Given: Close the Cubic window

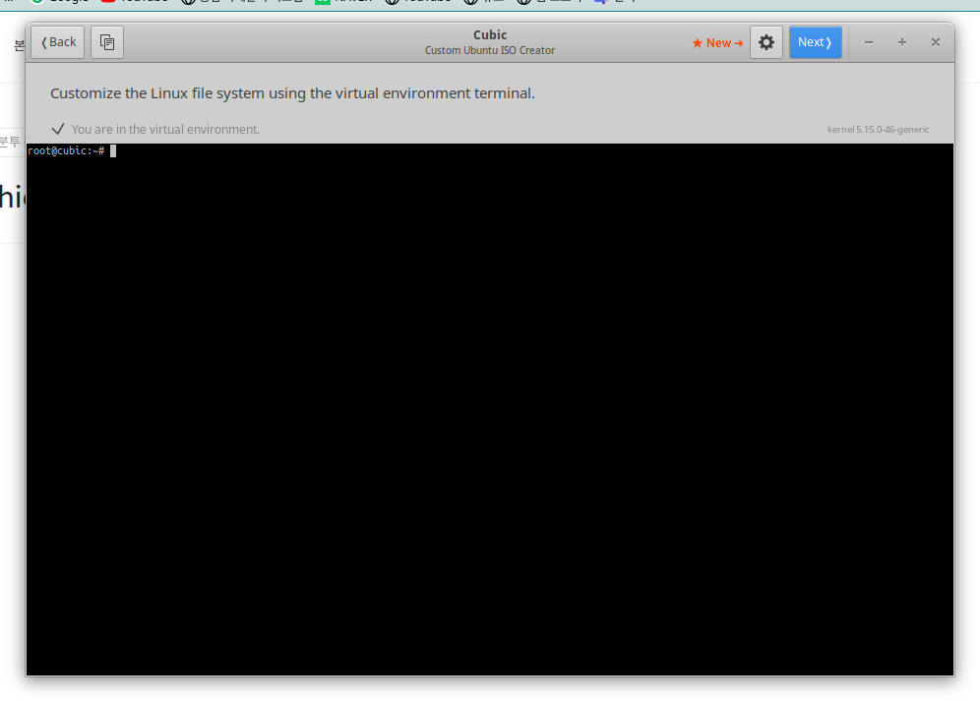Looking at the screenshot, I should (936, 42).
